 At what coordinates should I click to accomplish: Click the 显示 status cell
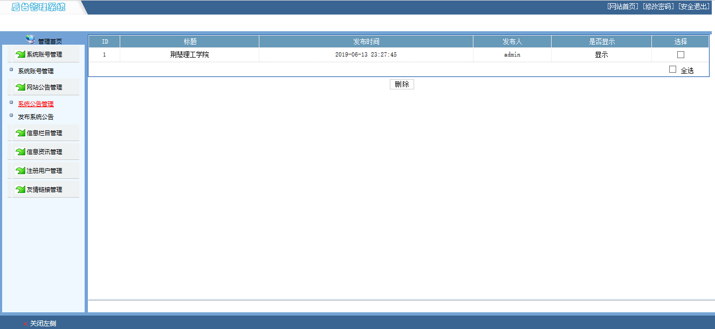point(601,54)
